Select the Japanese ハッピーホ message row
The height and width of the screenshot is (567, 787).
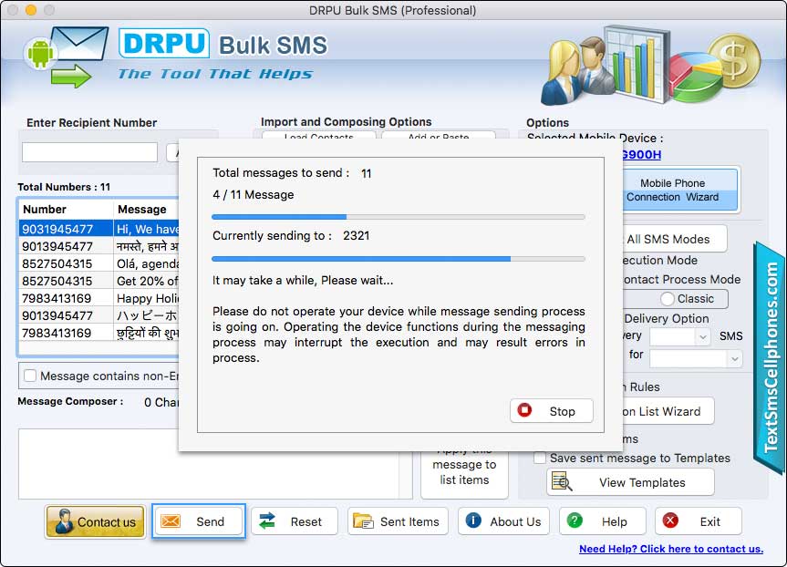point(99,315)
